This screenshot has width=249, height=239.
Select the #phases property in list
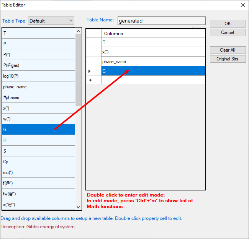point(38,98)
